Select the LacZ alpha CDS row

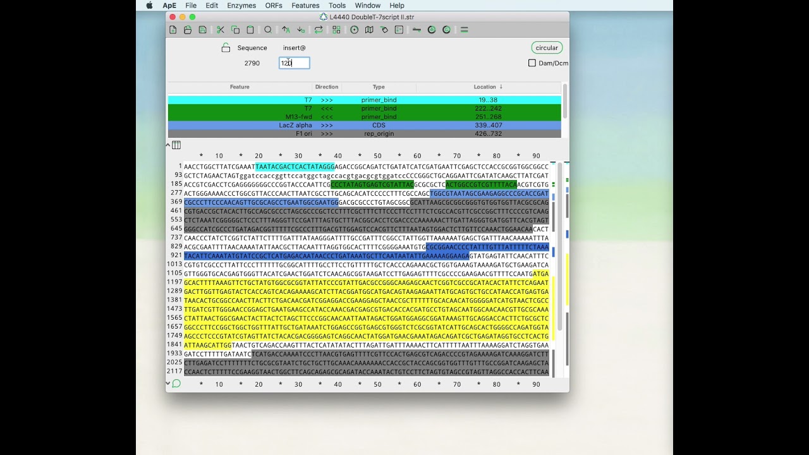(365, 125)
